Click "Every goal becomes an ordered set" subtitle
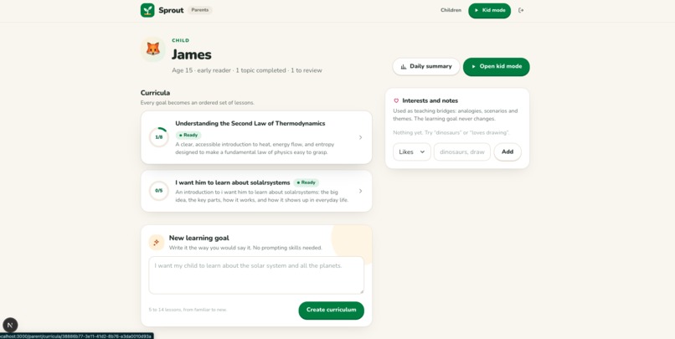The width and height of the screenshot is (675, 339). coord(197,103)
